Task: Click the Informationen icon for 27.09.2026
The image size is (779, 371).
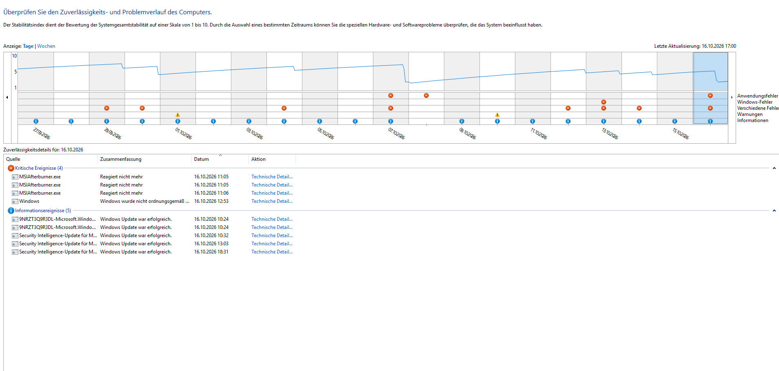Action: pyautogui.click(x=36, y=121)
